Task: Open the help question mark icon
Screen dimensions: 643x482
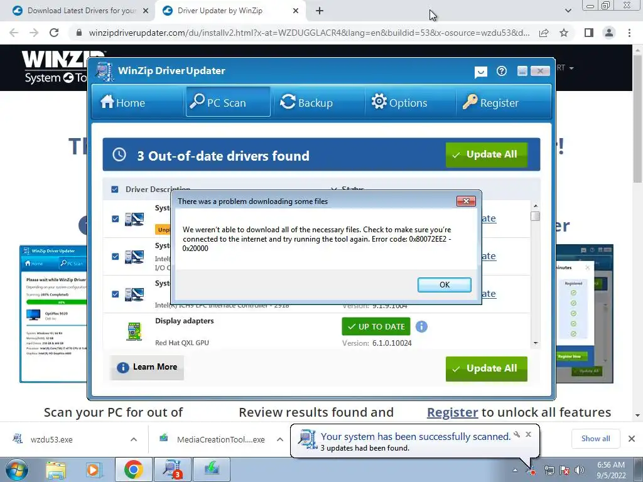Action: [501, 72]
